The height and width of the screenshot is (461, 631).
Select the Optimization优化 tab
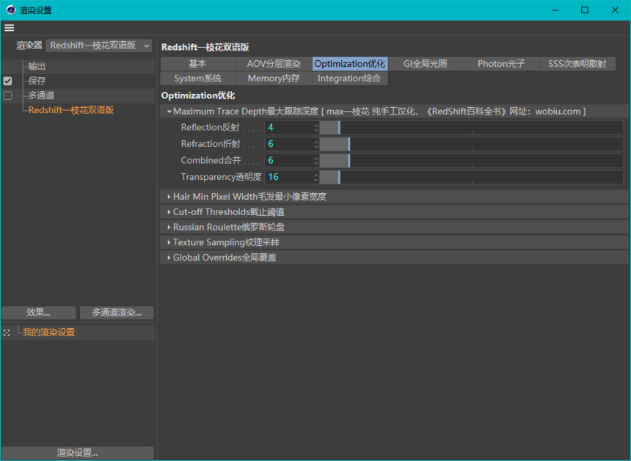click(350, 64)
